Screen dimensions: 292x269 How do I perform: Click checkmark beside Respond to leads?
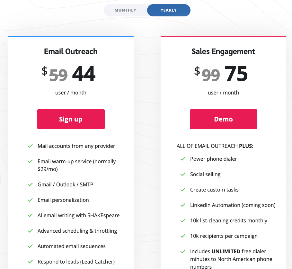pyautogui.click(x=31, y=262)
